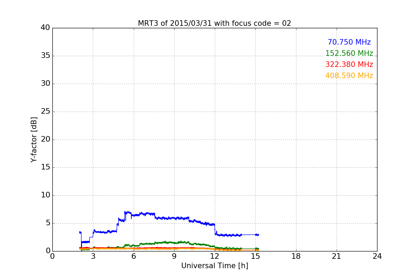419x279 pixels.
Task: Click the 'Y-factor [dB]' axis label
Action: (x=34, y=139)
